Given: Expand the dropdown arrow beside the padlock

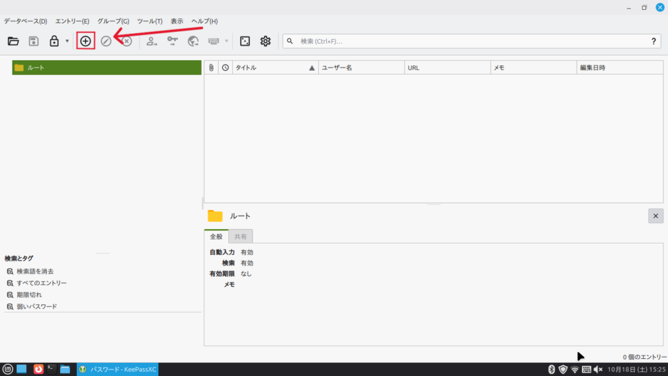Looking at the screenshot, I should pyautogui.click(x=67, y=42).
